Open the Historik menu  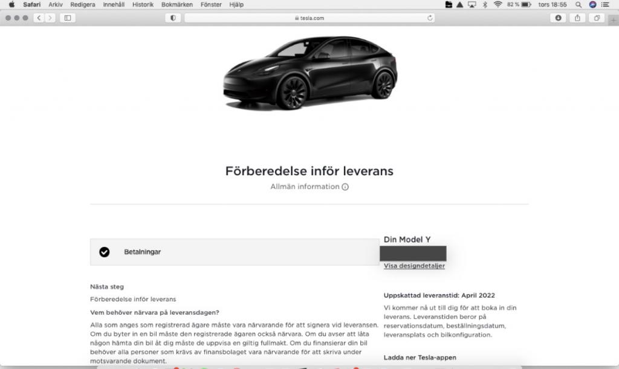143,5
